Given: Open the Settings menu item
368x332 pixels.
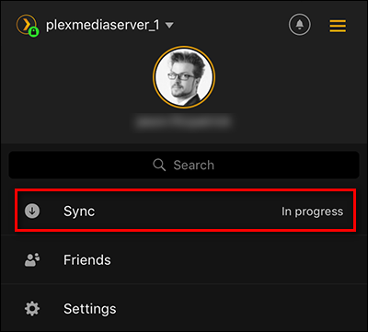Looking at the screenshot, I should coord(184,308).
